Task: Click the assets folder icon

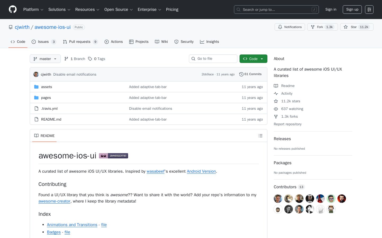Action: (x=36, y=87)
